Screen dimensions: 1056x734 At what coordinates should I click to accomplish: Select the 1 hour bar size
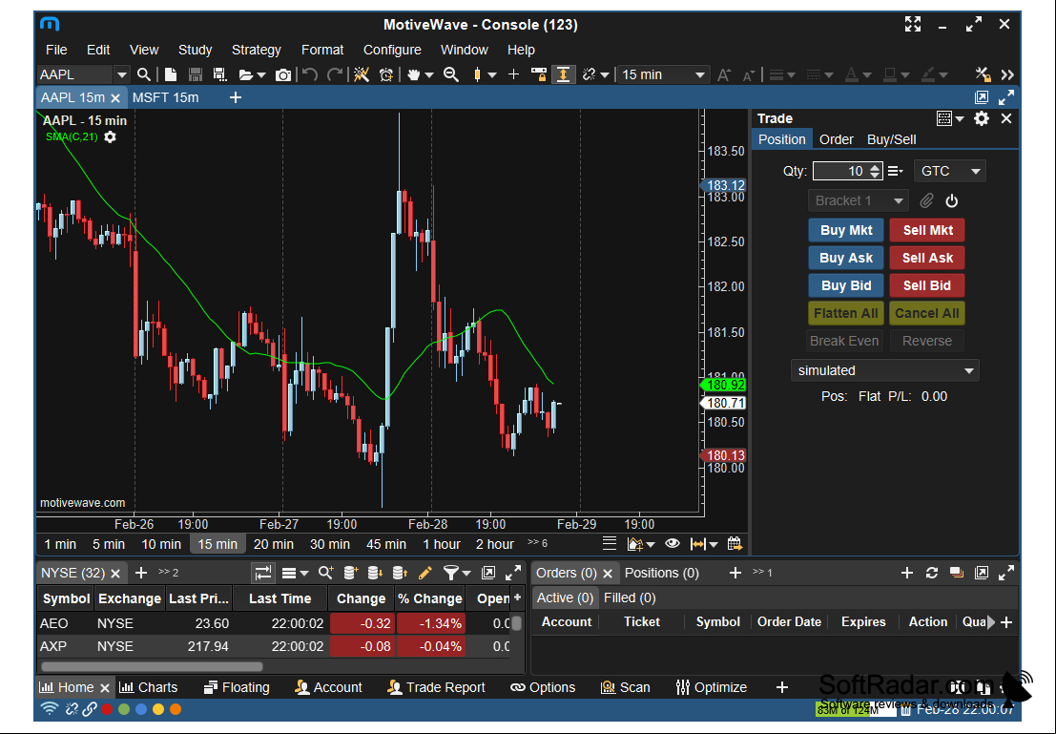coord(442,544)
